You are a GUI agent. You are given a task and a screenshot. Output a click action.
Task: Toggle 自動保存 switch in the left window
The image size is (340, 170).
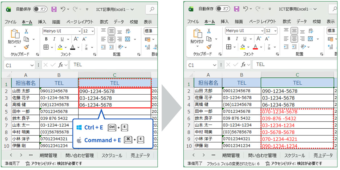pos(40,9)
